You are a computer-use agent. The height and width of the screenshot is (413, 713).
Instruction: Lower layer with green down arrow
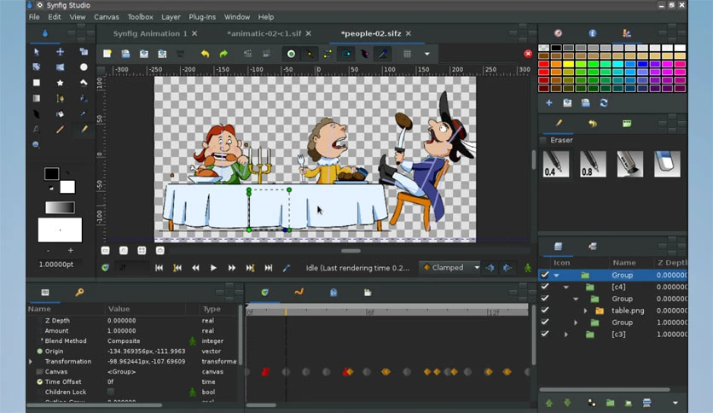click(x=567, y=403)
